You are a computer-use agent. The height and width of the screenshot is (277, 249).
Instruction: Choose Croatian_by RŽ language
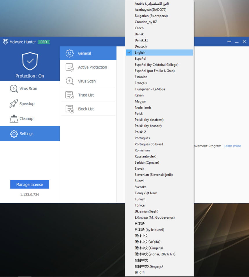coord(160,22)
